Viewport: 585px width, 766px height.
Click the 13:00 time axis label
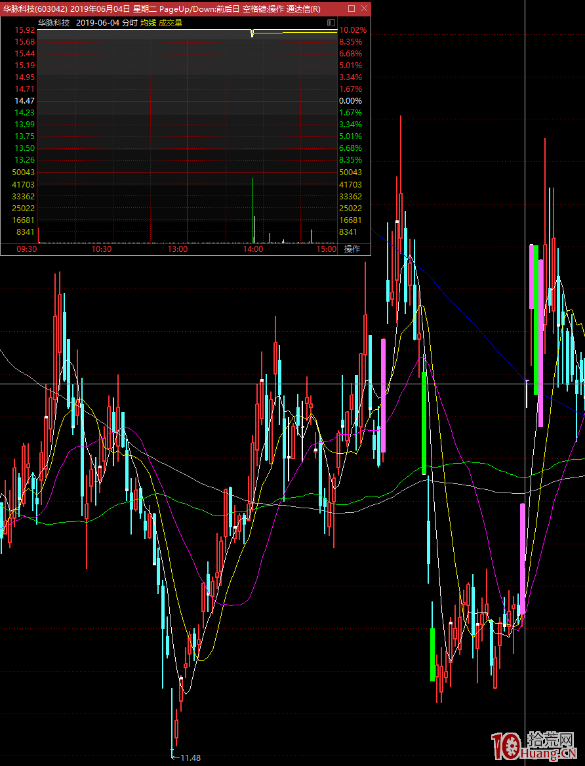point(178,249)
